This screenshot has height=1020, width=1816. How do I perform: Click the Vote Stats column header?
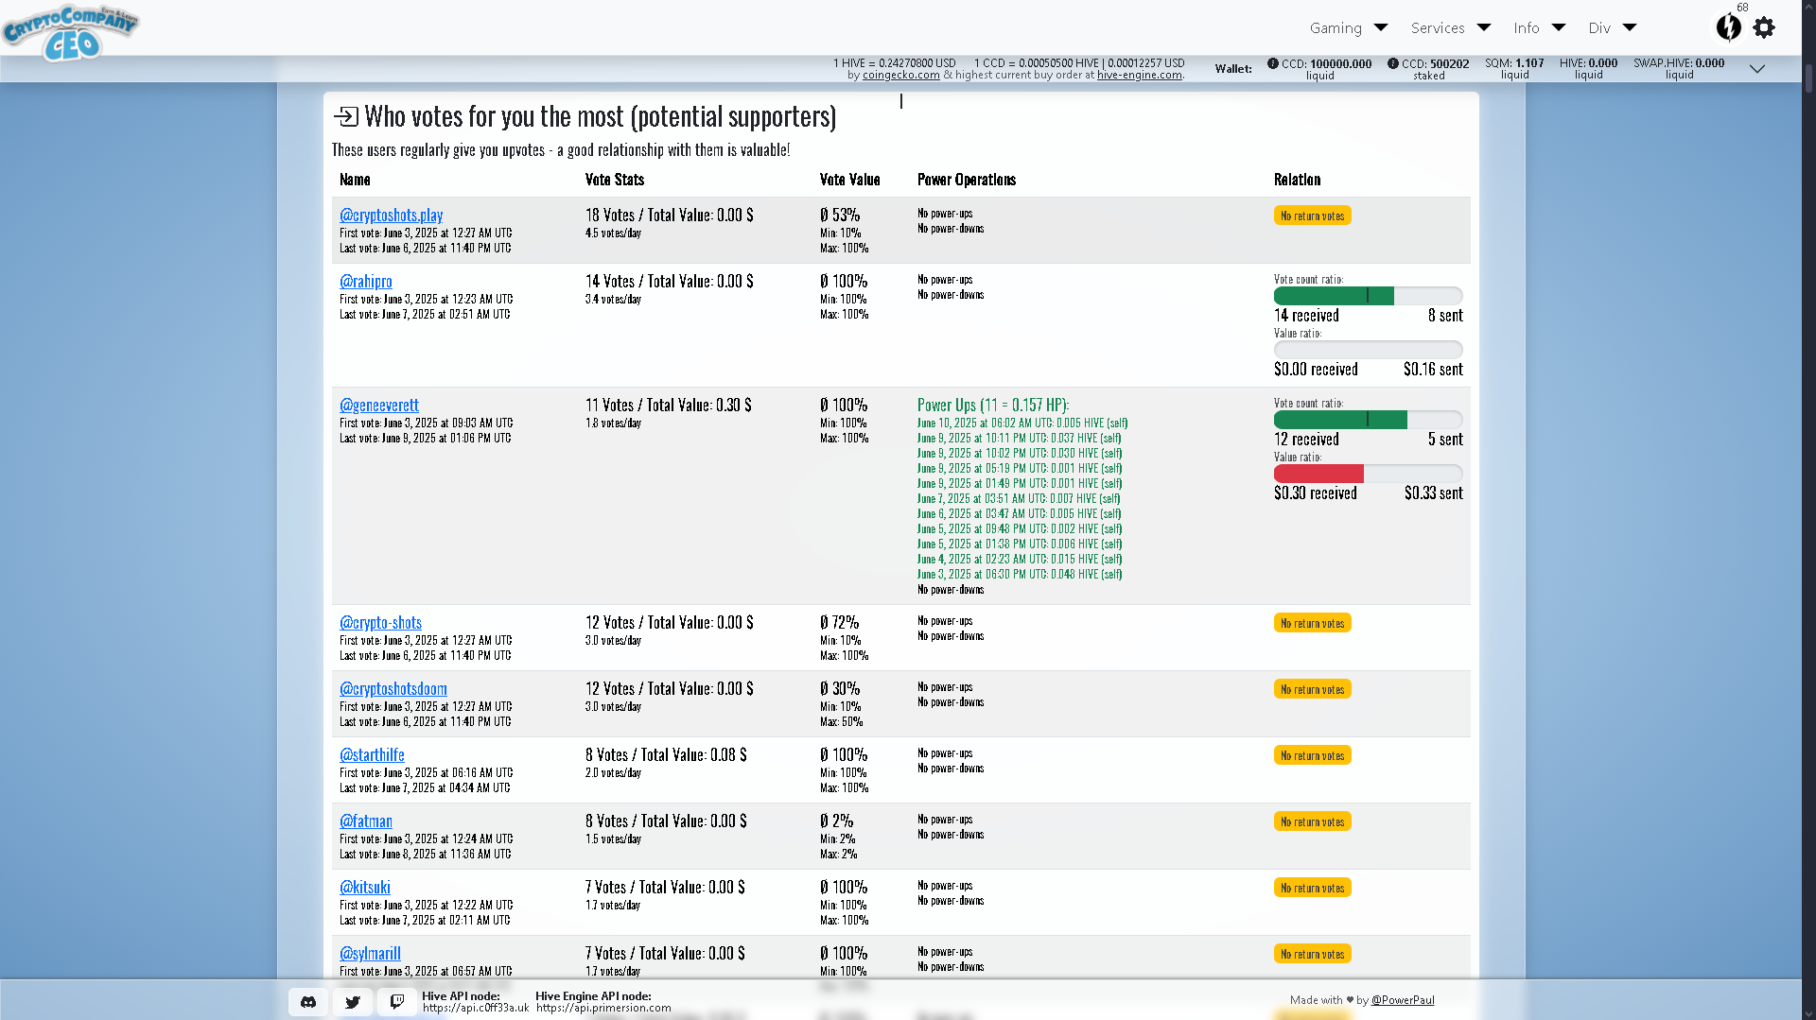click(x=615, y=180)
